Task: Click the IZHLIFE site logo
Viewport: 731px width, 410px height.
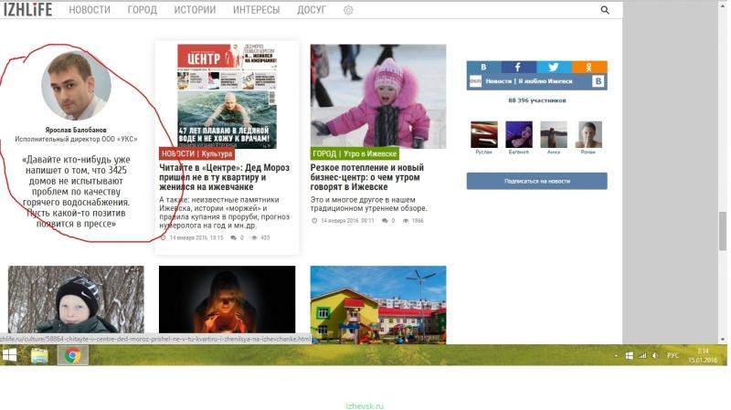Action: click(26, 10)
